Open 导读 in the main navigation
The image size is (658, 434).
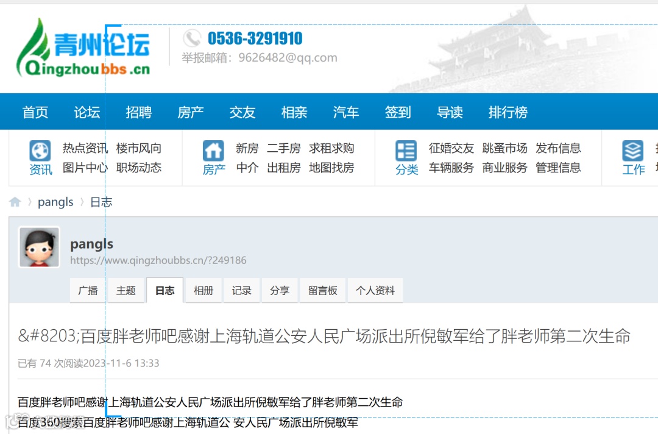(x=450, y=112)
